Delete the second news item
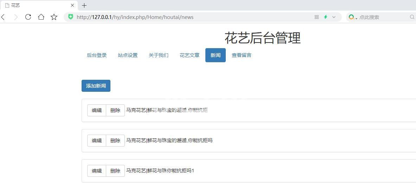 [x=115, y=141]
